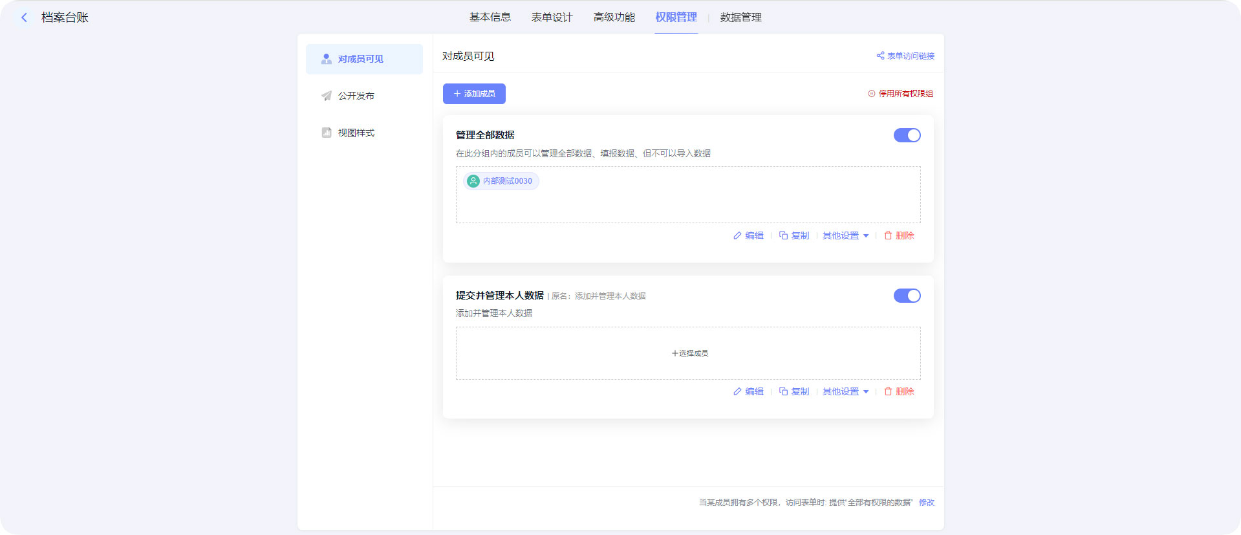Click the copy icon in 提交并管理本人数据 group

click(783, 391)
